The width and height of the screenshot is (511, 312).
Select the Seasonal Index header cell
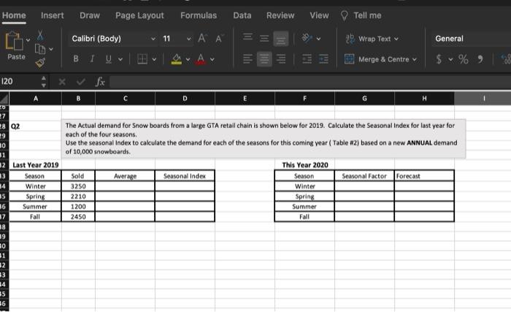pyautogui.click(x=185, y=176)
